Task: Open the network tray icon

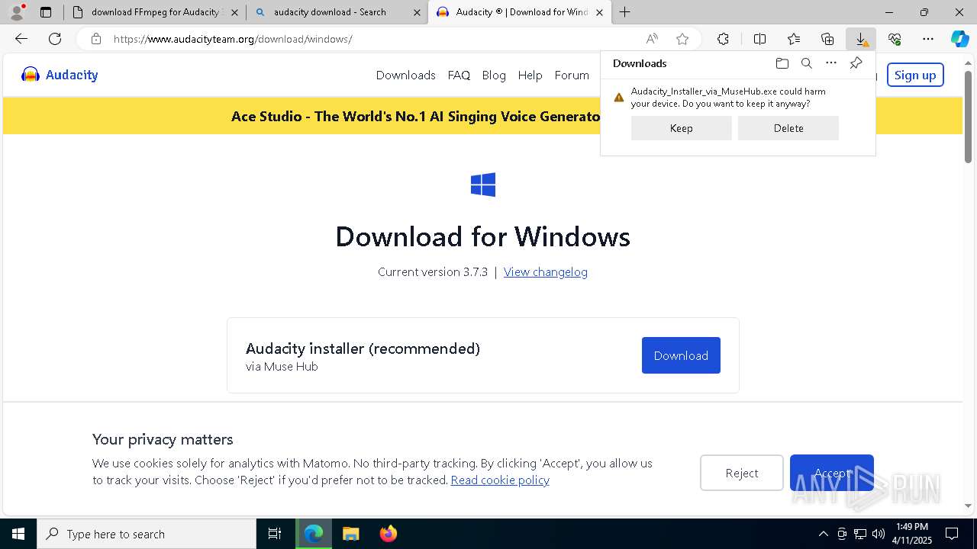Action: tap(860, 534)
